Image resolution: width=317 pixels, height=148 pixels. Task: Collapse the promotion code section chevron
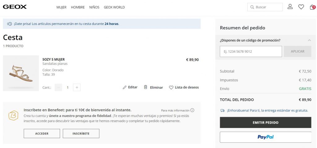(309, 40)
